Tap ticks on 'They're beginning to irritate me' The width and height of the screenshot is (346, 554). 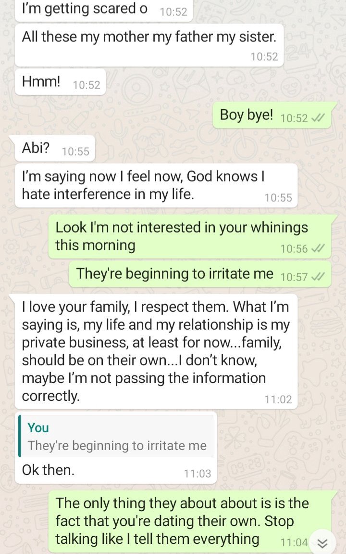318,276
